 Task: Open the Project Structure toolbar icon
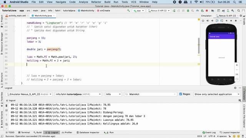point(213,11)
